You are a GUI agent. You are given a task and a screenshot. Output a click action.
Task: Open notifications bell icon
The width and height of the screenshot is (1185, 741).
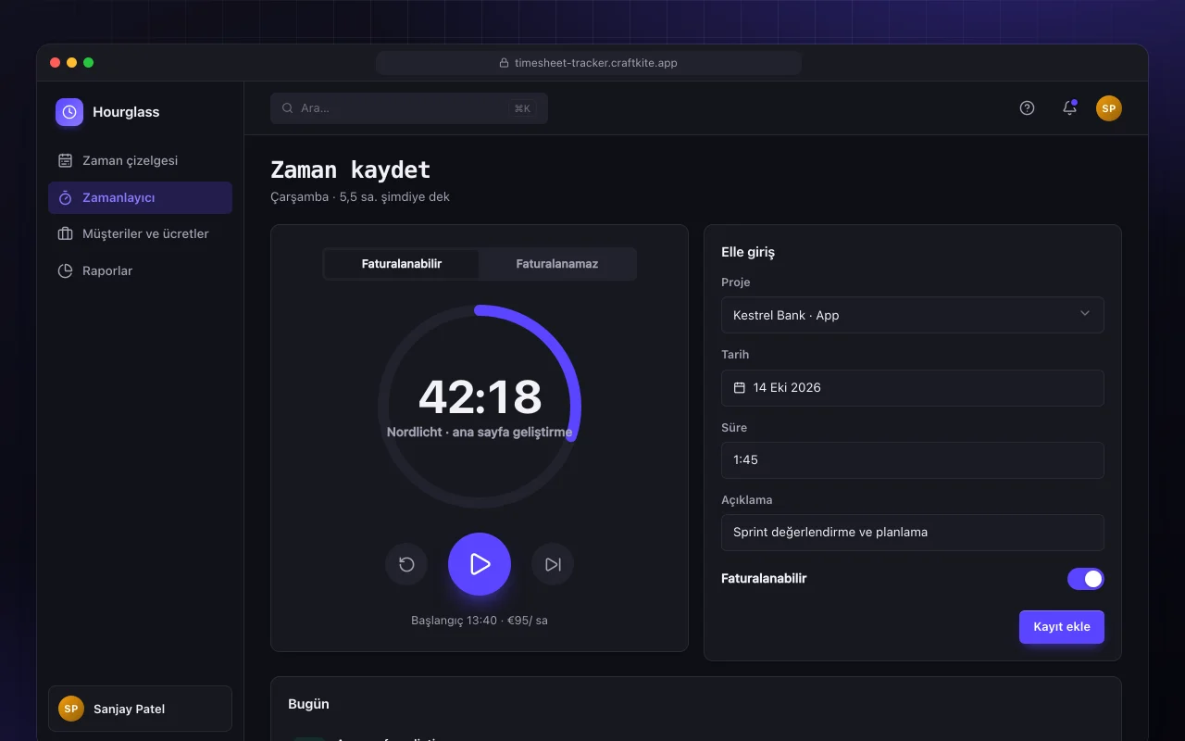(x=1069, y=107)
